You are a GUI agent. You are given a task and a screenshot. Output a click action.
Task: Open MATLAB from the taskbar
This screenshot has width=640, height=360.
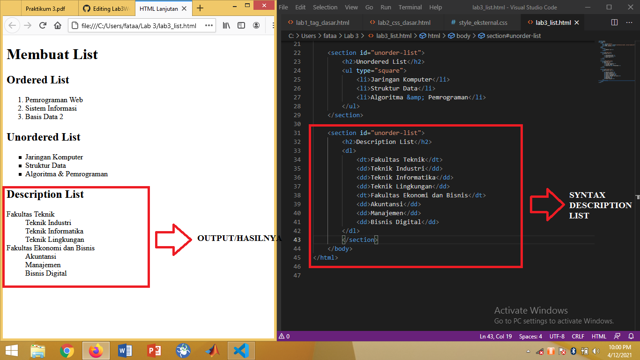tap(212, 350)
